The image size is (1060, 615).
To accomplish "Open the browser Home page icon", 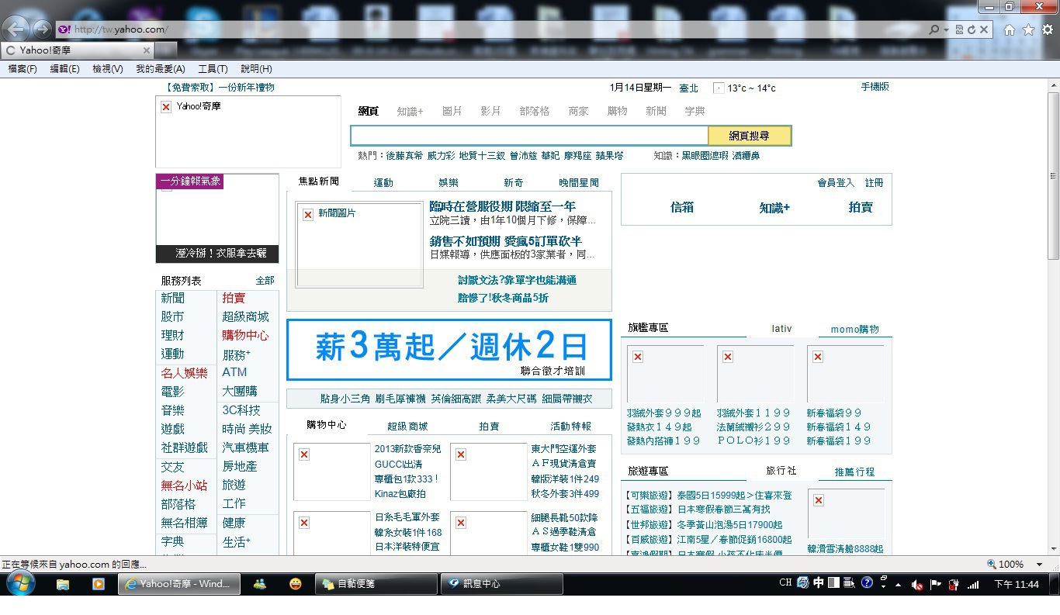I will [x=1009, y=29].
